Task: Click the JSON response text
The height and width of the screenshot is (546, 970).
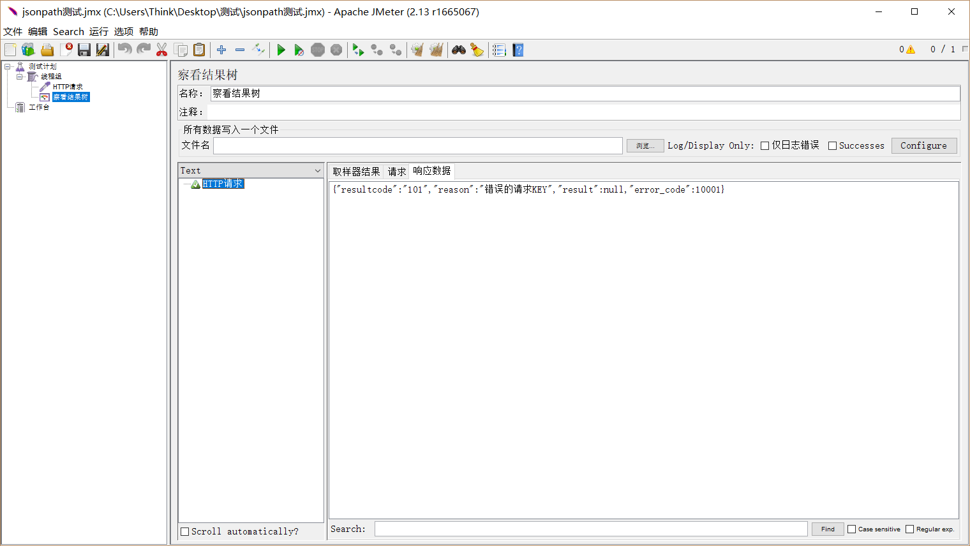Action: [x=528, y=189]
